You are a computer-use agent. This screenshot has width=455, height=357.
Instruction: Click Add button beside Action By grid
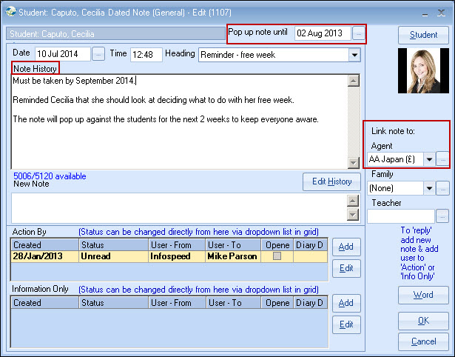pos(346,247)
